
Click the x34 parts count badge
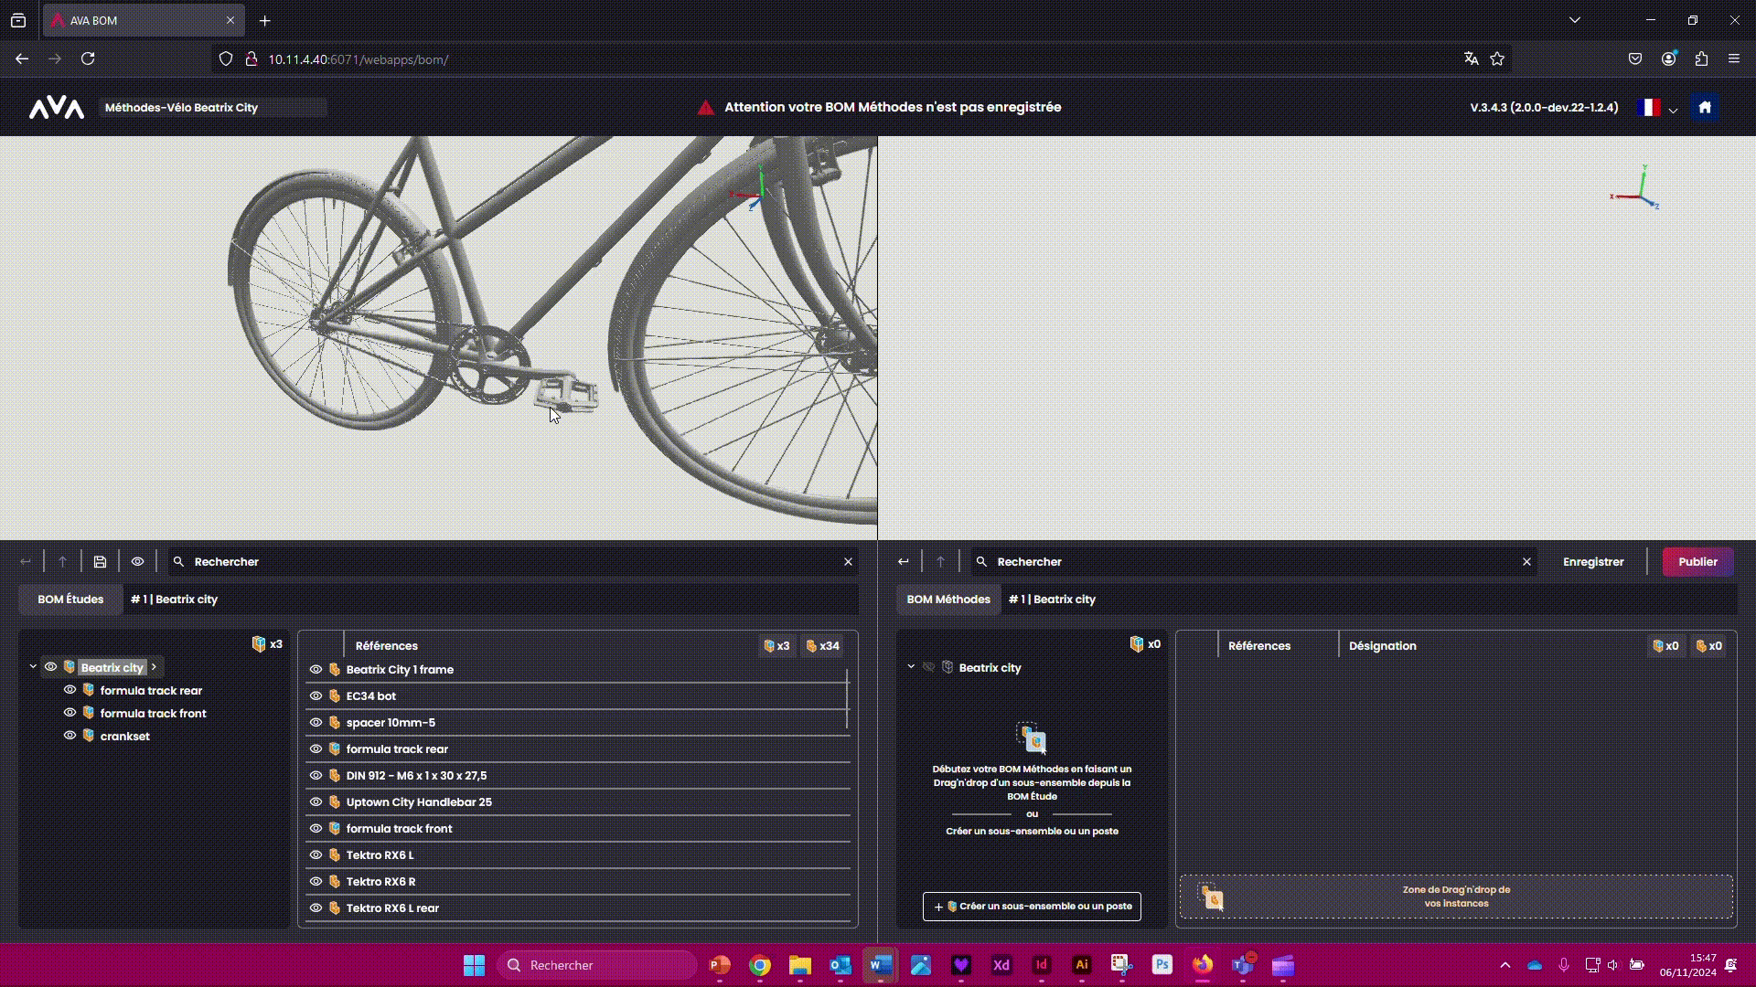pos(821,646)
